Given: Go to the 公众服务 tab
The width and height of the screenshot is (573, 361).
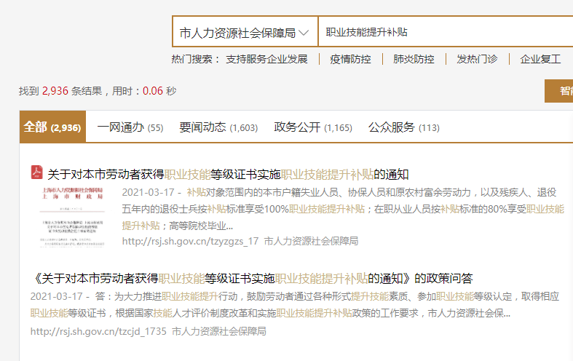Looking at the screenshot, I should click(403, 127).
